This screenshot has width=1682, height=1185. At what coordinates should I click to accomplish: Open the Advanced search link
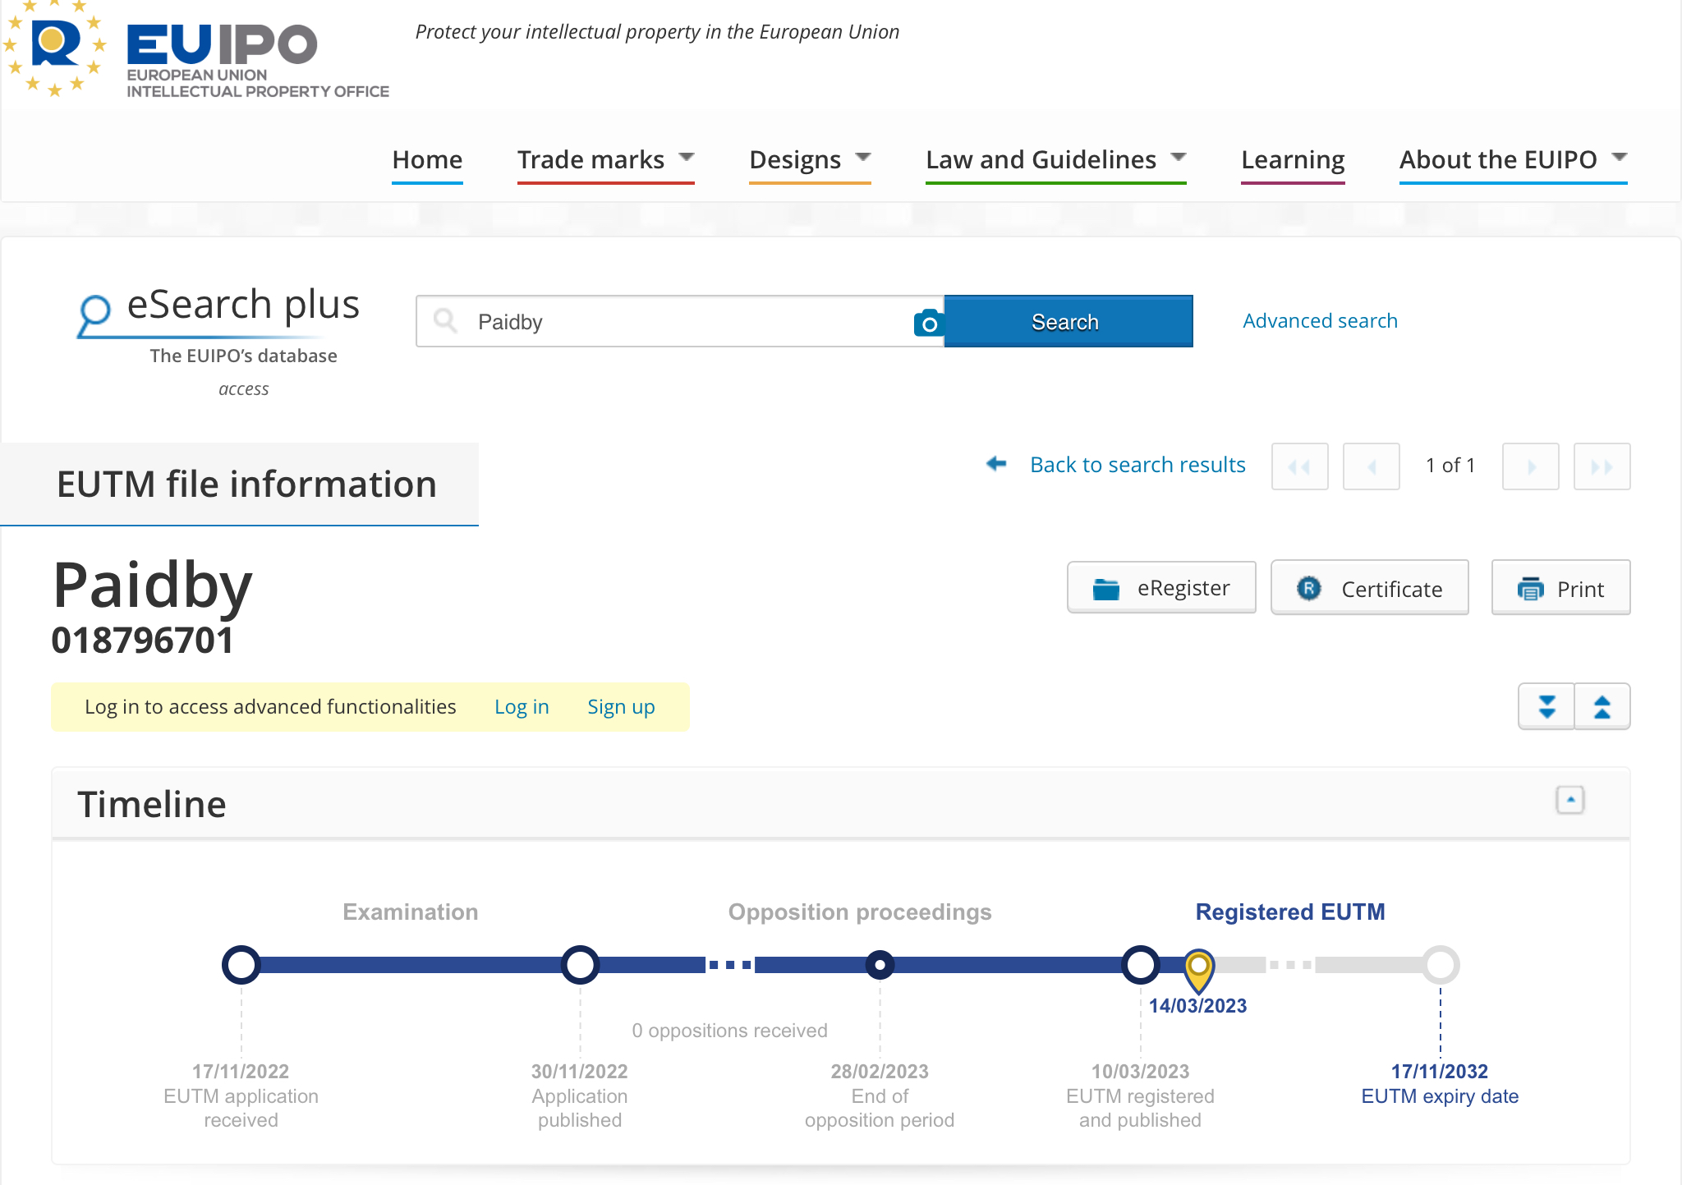[1320, 320]
